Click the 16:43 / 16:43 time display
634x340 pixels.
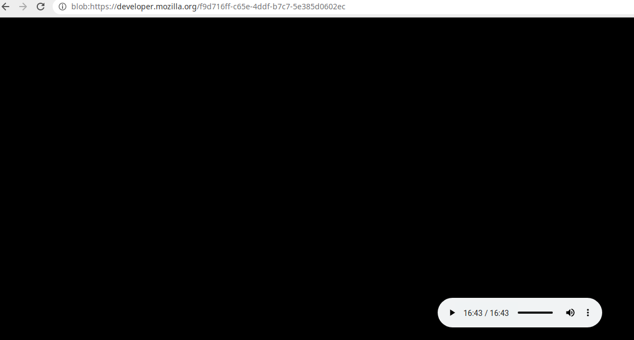(486, 313)
